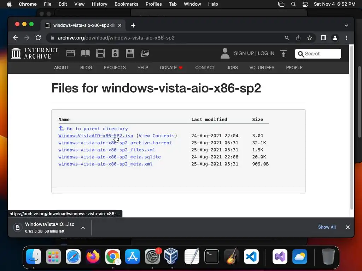Toggle Chrome side panel
The image size is (362, 271).
pyautogui.click(x=324, y=38)
